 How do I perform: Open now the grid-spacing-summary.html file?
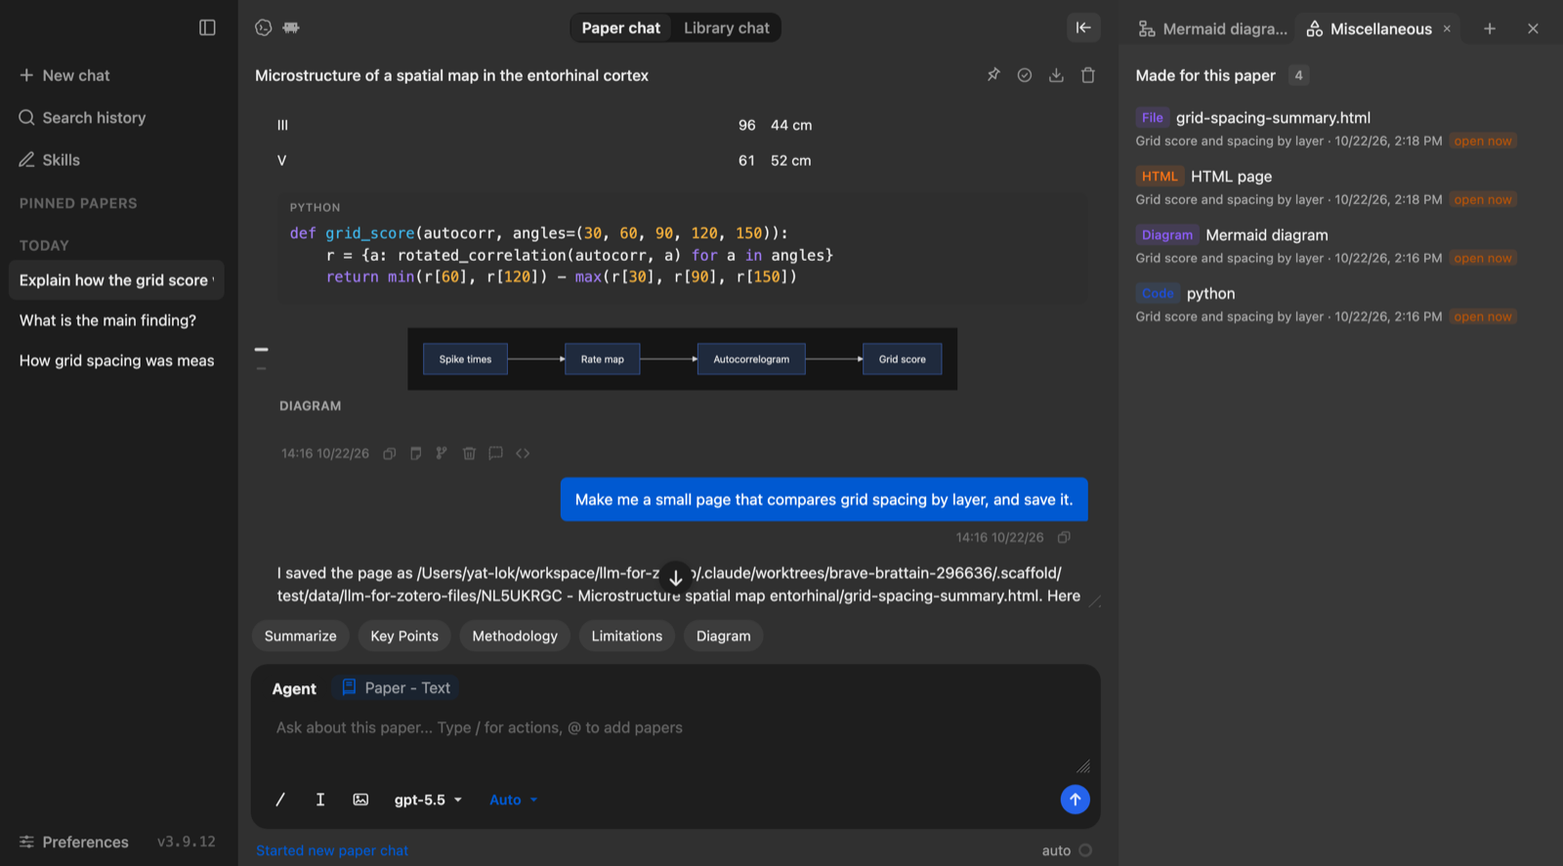click(x=1483, y=142)
